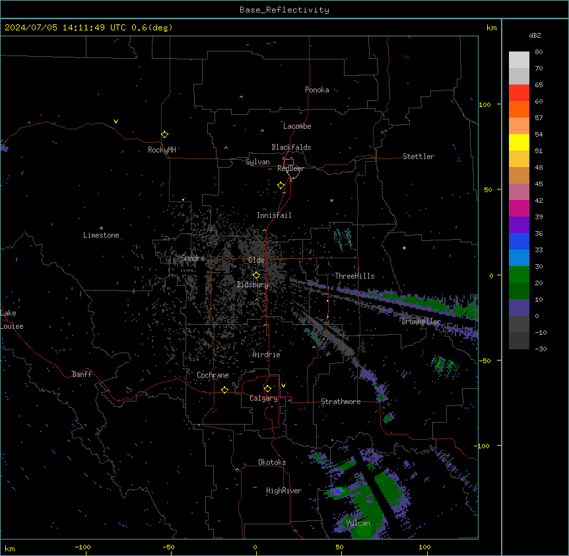
Task: Select the green 30-20 dBZ legend swatch
Action: (519, 275)
